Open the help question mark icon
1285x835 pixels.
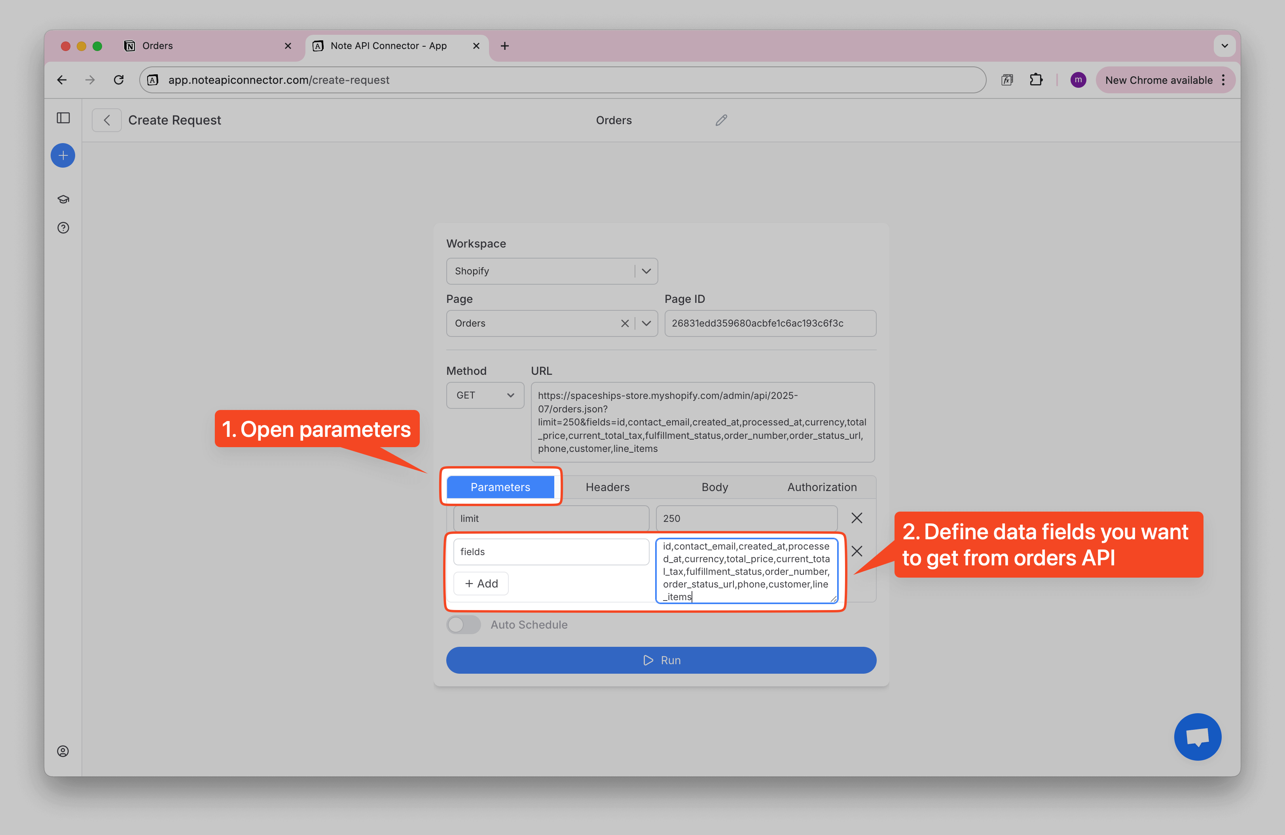pos(63,228)
